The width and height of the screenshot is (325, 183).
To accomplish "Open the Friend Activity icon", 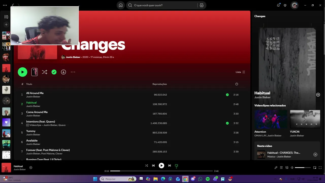I will [x=285, y=5].
